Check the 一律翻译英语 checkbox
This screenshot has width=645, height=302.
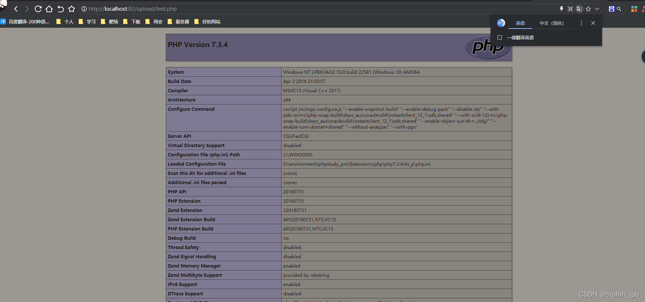500,37
